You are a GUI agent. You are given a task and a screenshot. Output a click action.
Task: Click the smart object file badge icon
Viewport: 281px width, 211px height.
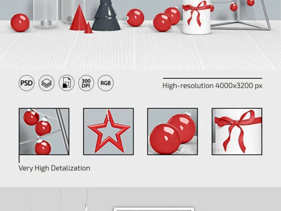tap(67, 83)
